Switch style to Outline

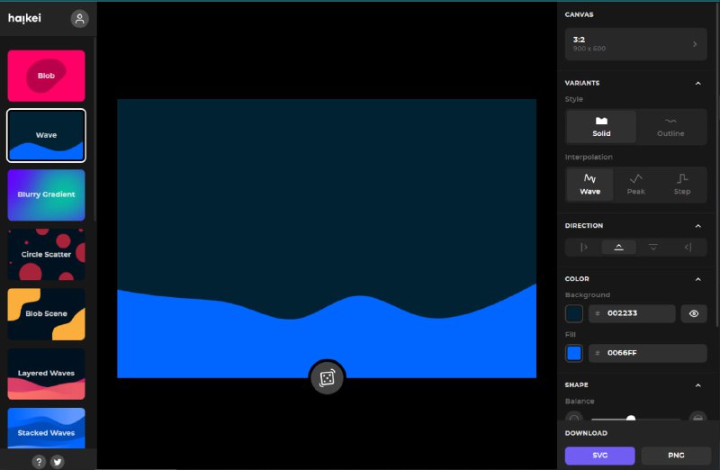coord(670,127)
